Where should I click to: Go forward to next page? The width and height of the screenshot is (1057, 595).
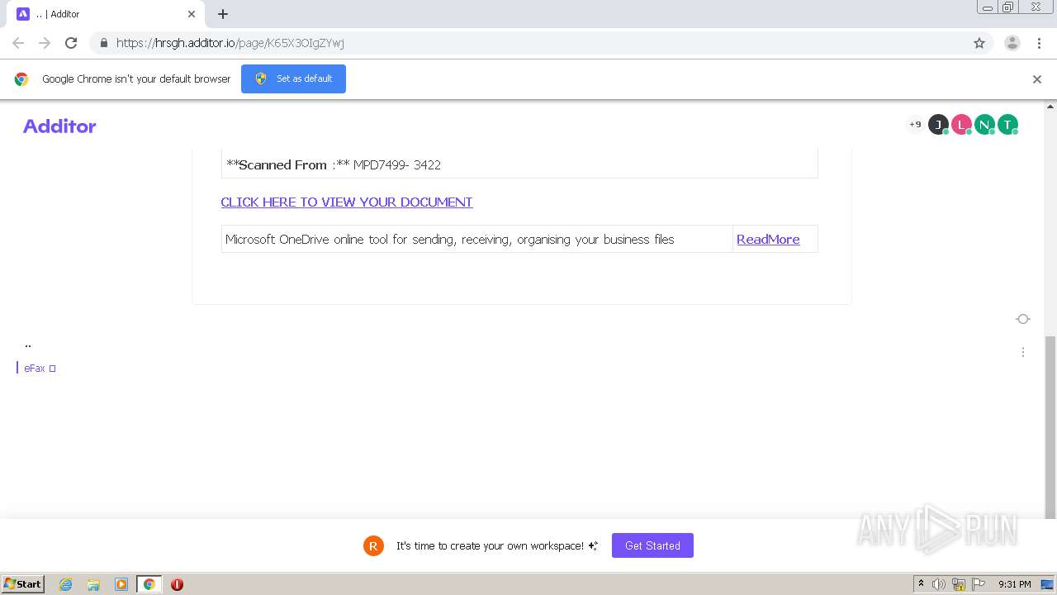45,43
